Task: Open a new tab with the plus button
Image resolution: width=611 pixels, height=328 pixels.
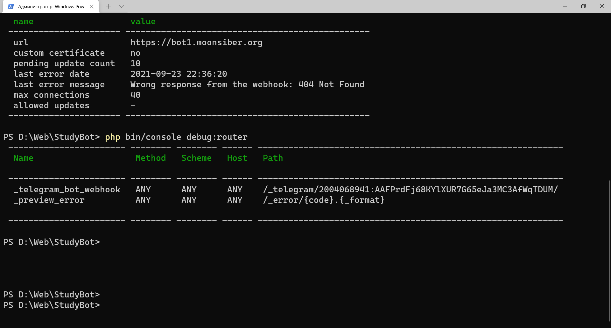Action: [x=108, y=6]
